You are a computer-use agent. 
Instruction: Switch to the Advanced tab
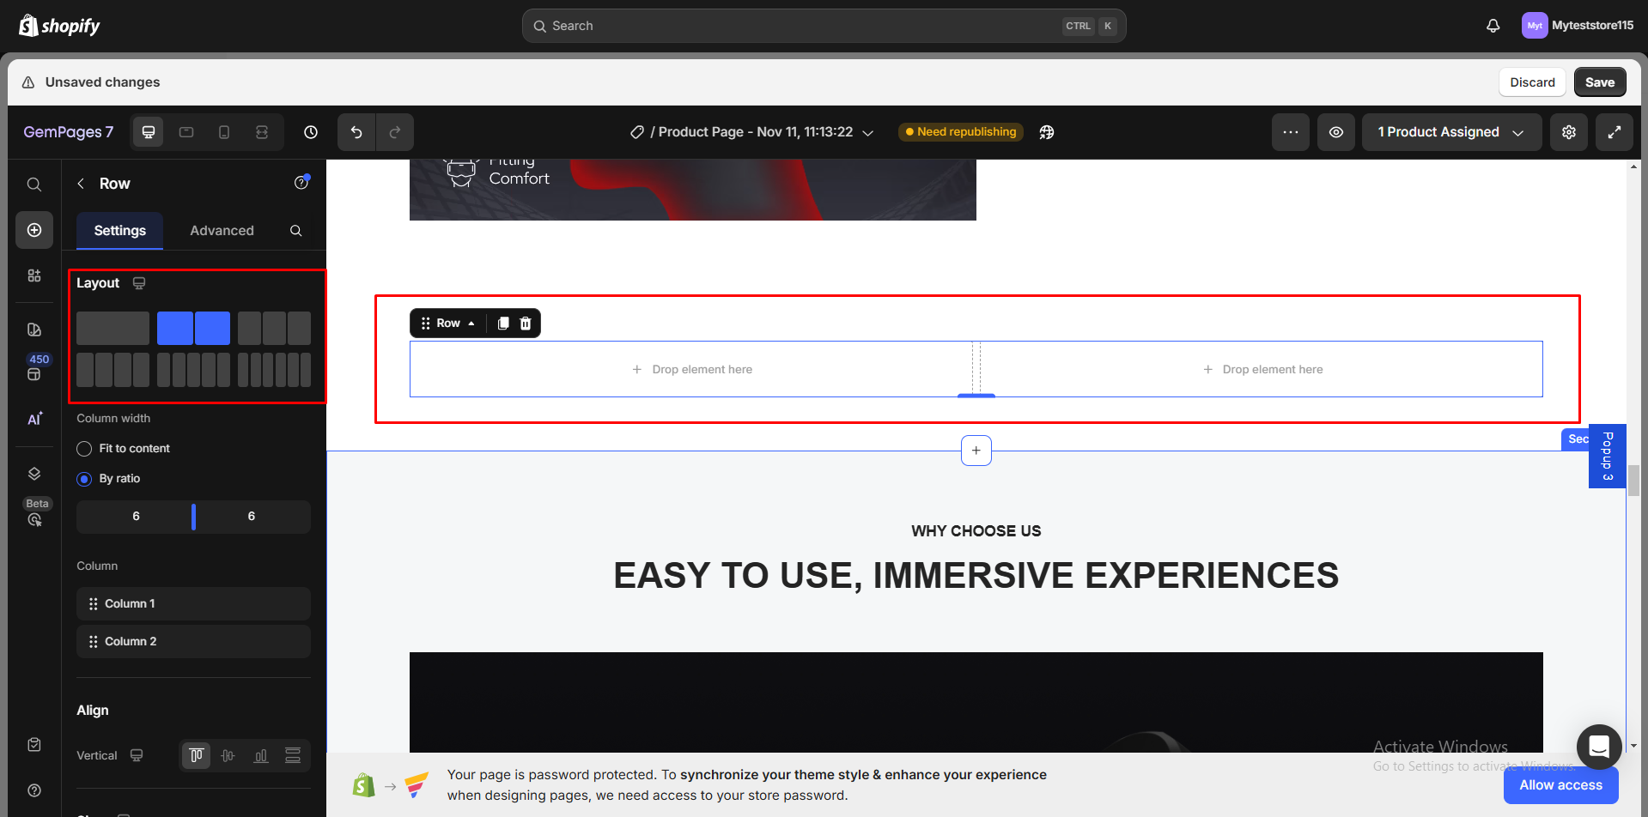[222, 231]
